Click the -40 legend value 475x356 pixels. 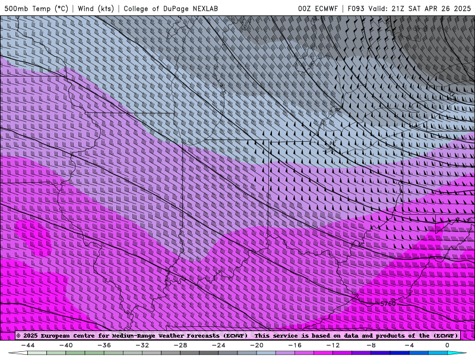click(66, 345)
